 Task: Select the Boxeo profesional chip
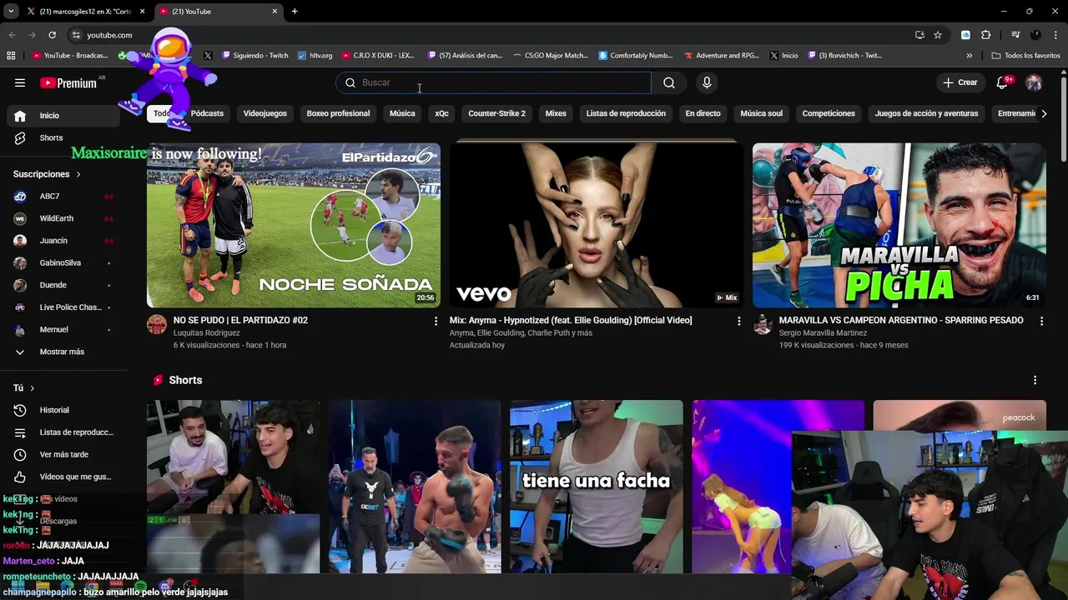[338, 113]
